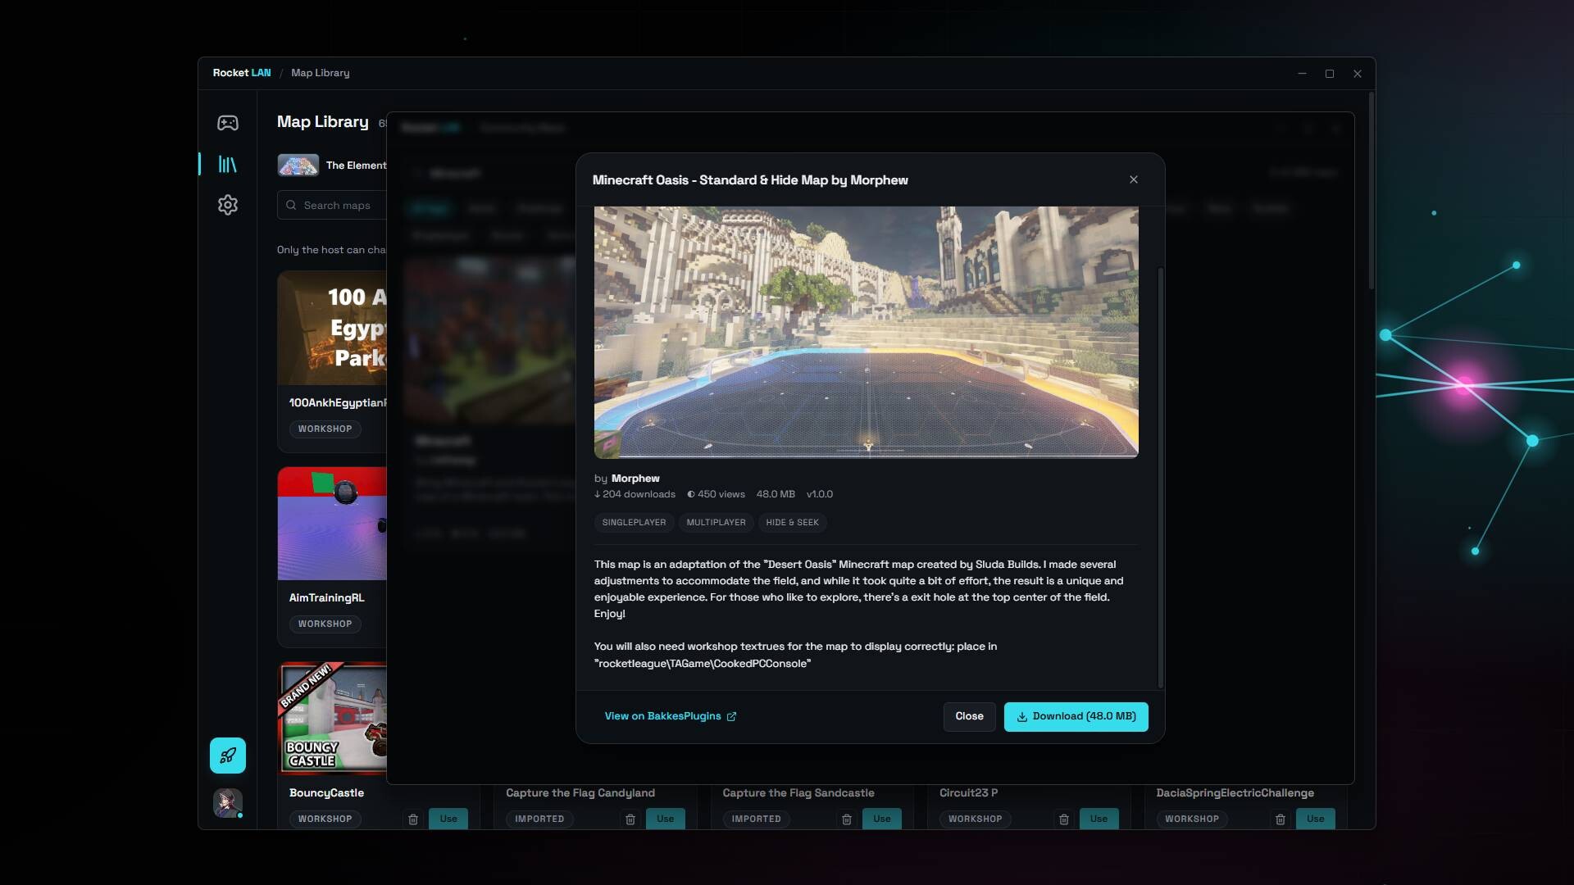Click the IMPORTED badge under Capture the Flag Sandcastle
1574x885 pixels.
(x=756, y=819)
